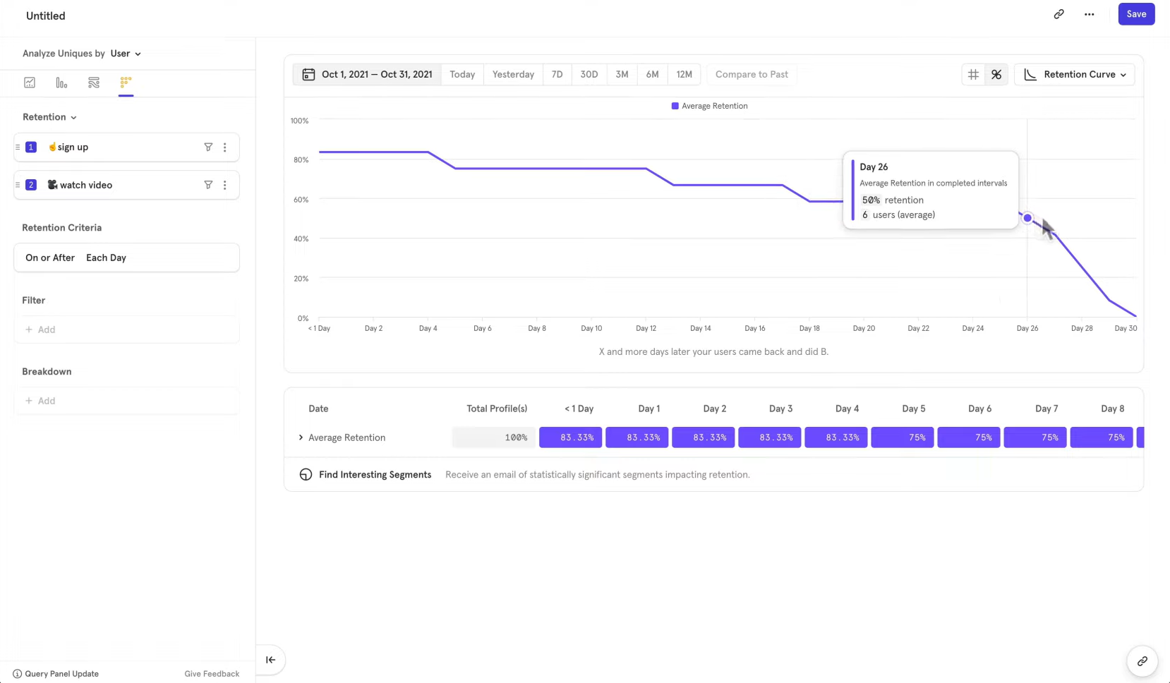This screenshot has height=683, width=1170.
Task: Toggle chart values to percentage view
Action: tap(996, 74)
